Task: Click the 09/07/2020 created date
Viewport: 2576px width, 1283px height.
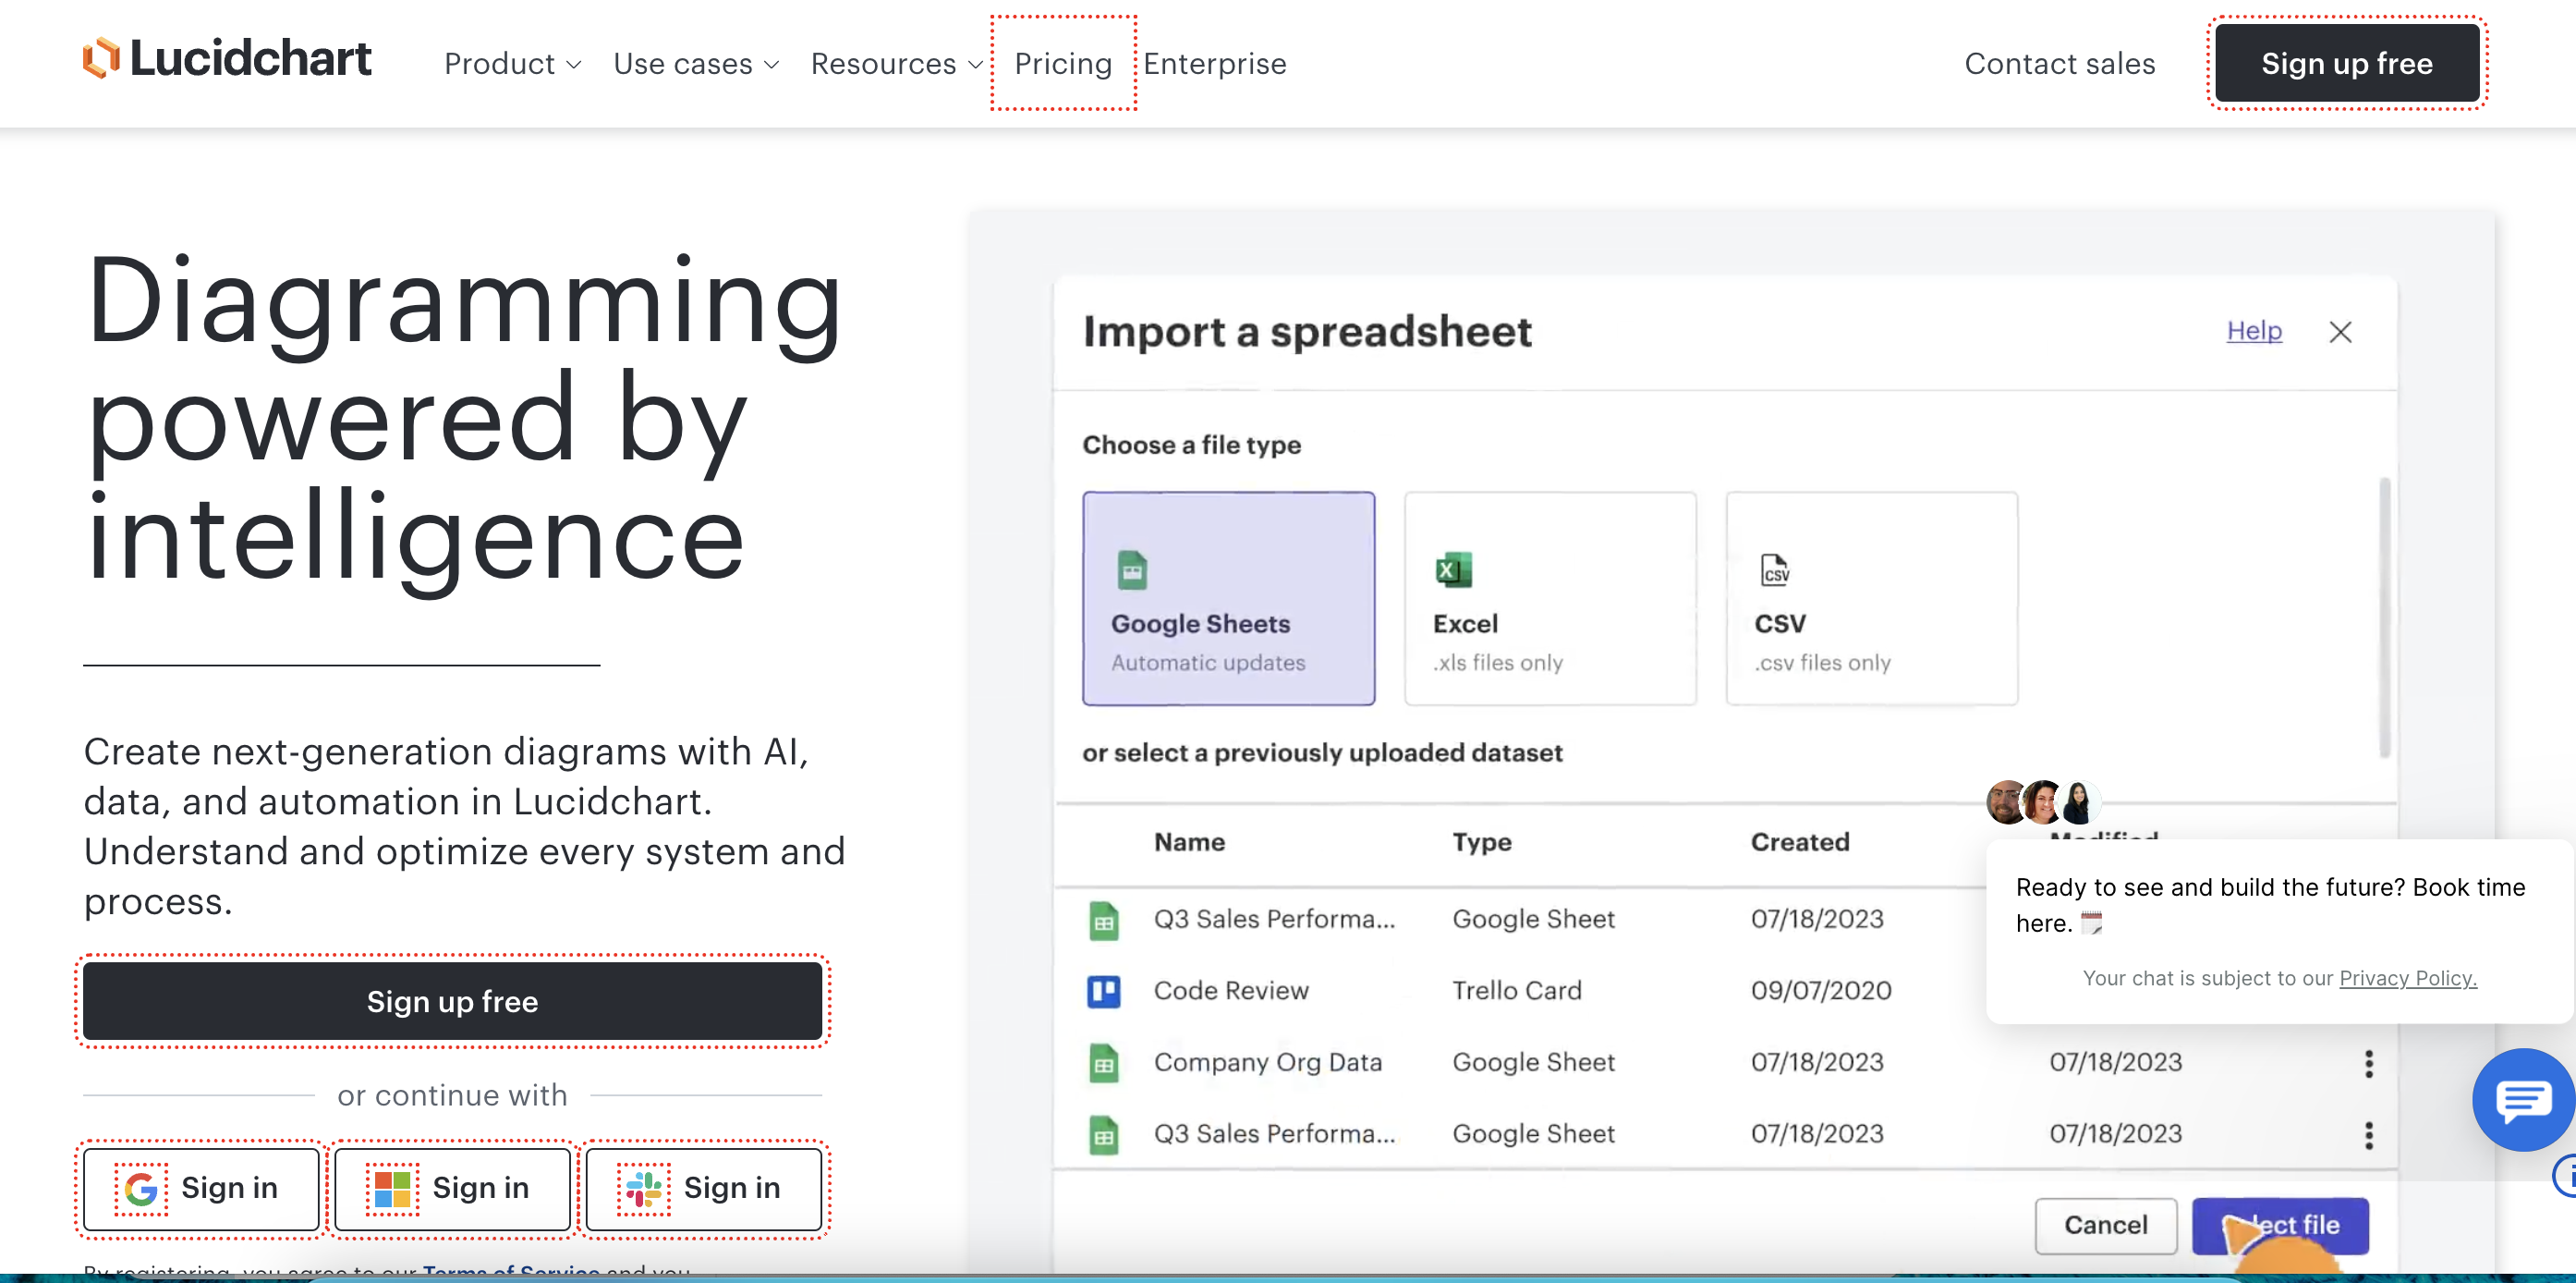Action: (x=1821, y=991)
